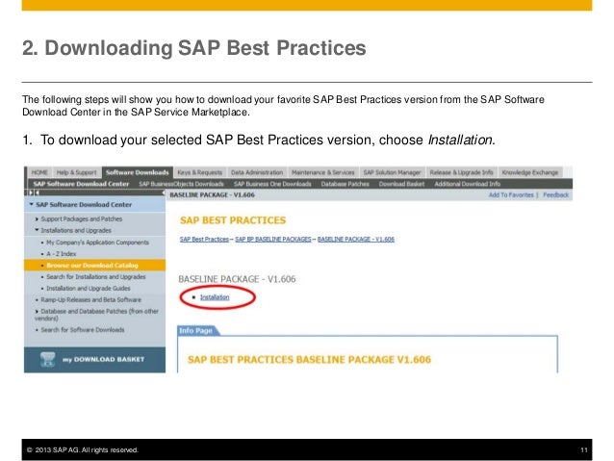Click Support Packages and Patches label
The image size is (614, 461).
click(82, 218)
